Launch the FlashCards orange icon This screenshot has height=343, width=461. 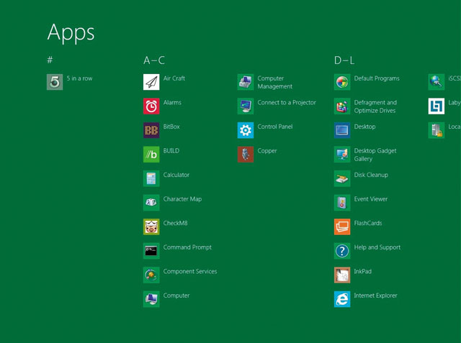[x=342, y=227]
